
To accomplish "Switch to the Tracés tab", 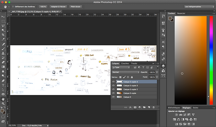I will (134, 63).
